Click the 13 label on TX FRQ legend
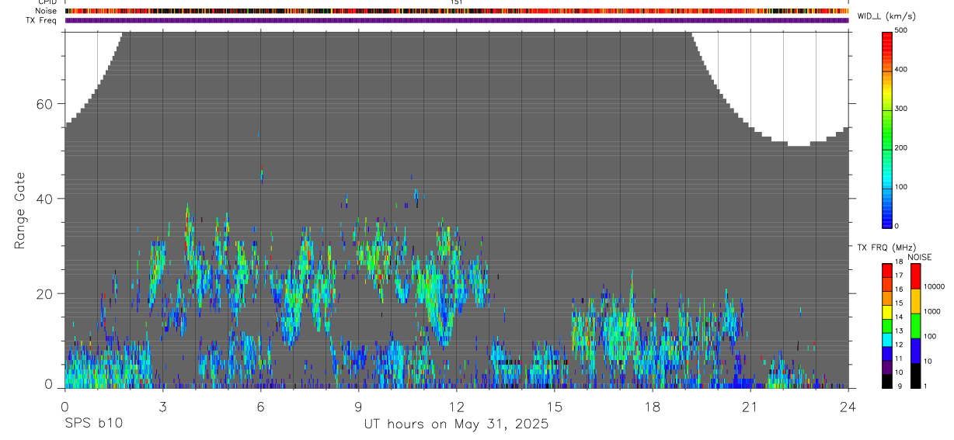 pos(900,331)
